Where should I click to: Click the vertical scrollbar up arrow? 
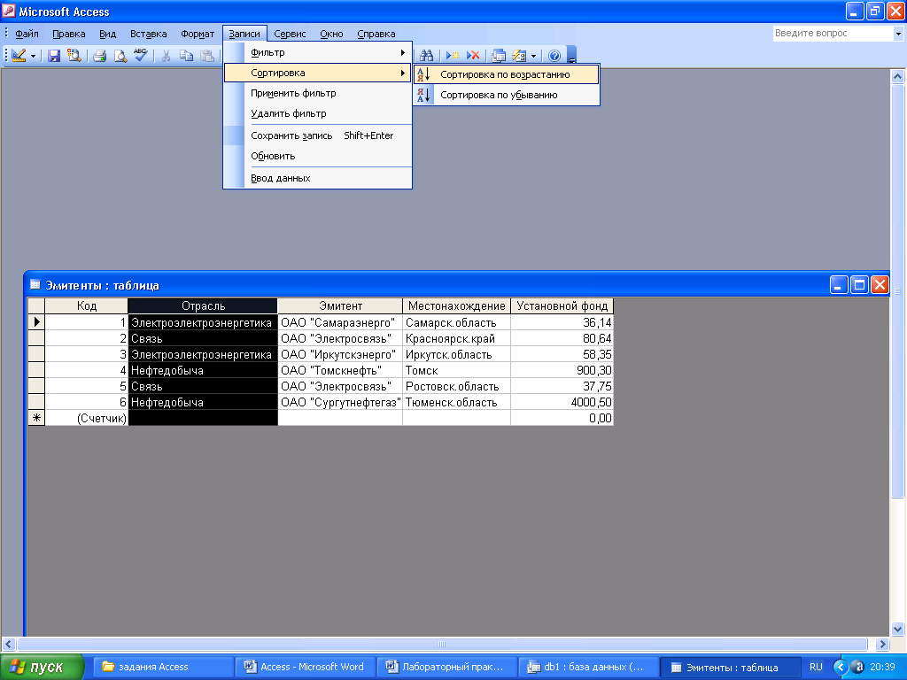tap(897, 76)
